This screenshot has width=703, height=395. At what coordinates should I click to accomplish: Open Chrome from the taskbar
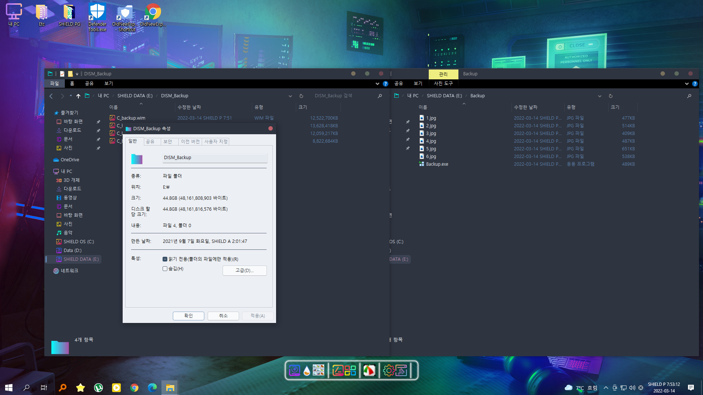[x=134, y=388]
